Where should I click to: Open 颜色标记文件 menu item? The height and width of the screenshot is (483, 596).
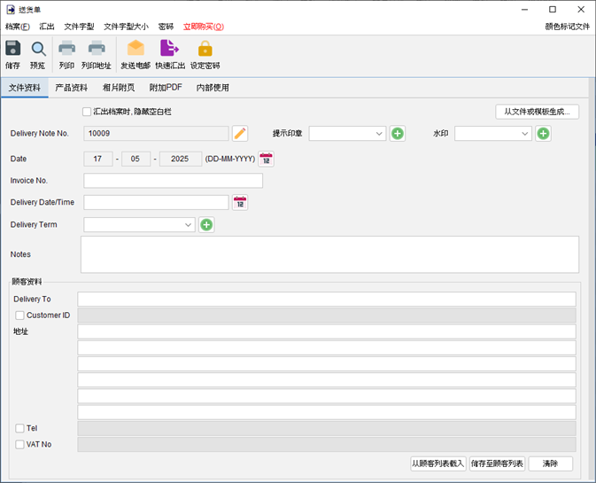567,27
